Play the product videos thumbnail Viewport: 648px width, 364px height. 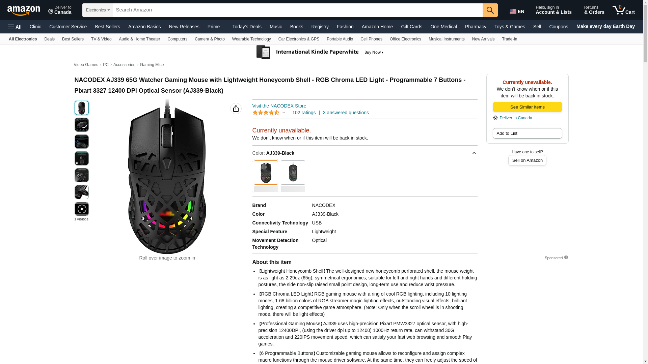tap(81, 209)
